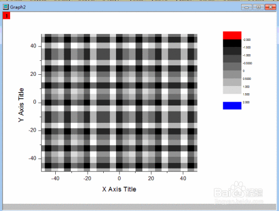Click the x-axis tick label -40
Viewport: 279px width, 211px height.
pyautogui.click(x=55, y=179)
